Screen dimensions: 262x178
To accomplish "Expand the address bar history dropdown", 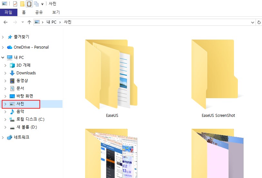I will pyautogui.click(x=253, y=22).
